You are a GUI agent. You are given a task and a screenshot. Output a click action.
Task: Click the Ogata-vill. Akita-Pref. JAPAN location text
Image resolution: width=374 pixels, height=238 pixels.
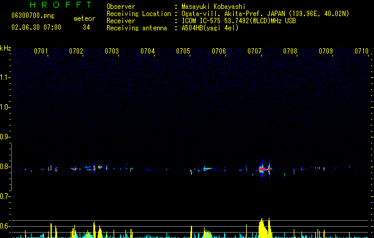(x=265, y=14)
